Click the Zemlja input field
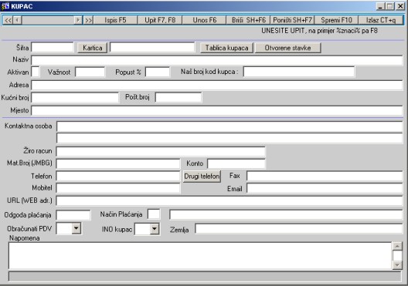 299,229
